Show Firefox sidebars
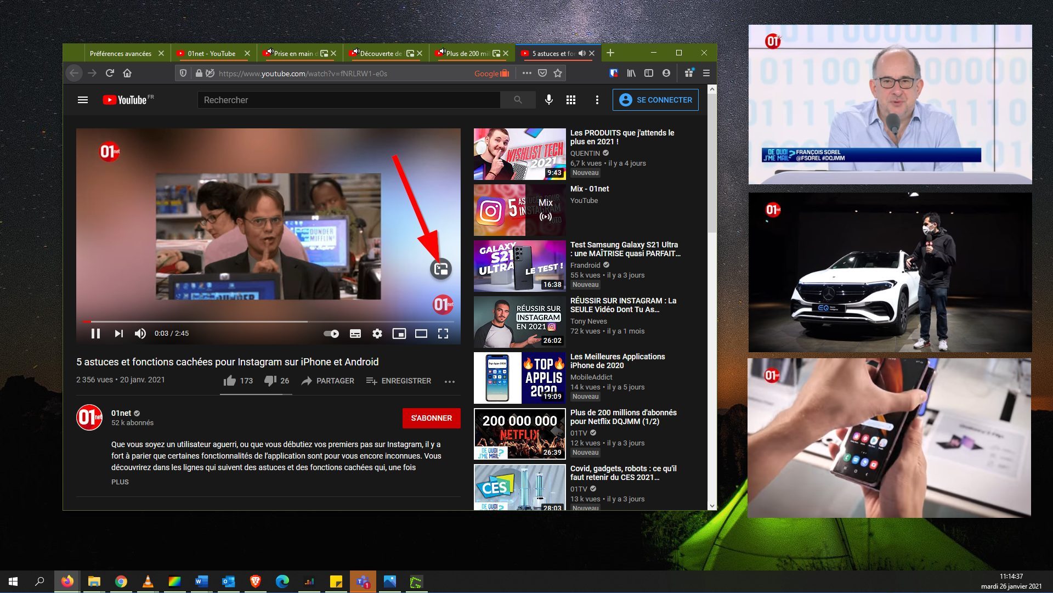Image resolution: width=1053 pixels, height=593 pixels. coord(649,73)
